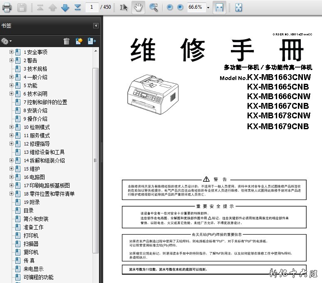Click the new bookmark icon

[79, 41]
